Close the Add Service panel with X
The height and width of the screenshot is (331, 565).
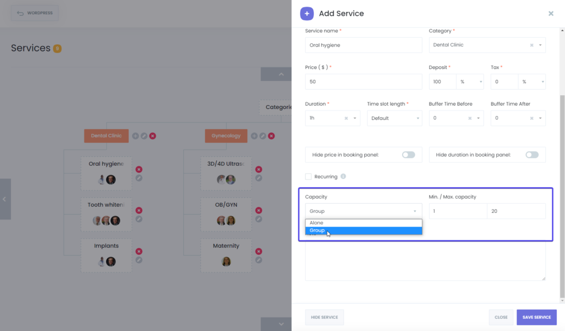tap(551, 14)
